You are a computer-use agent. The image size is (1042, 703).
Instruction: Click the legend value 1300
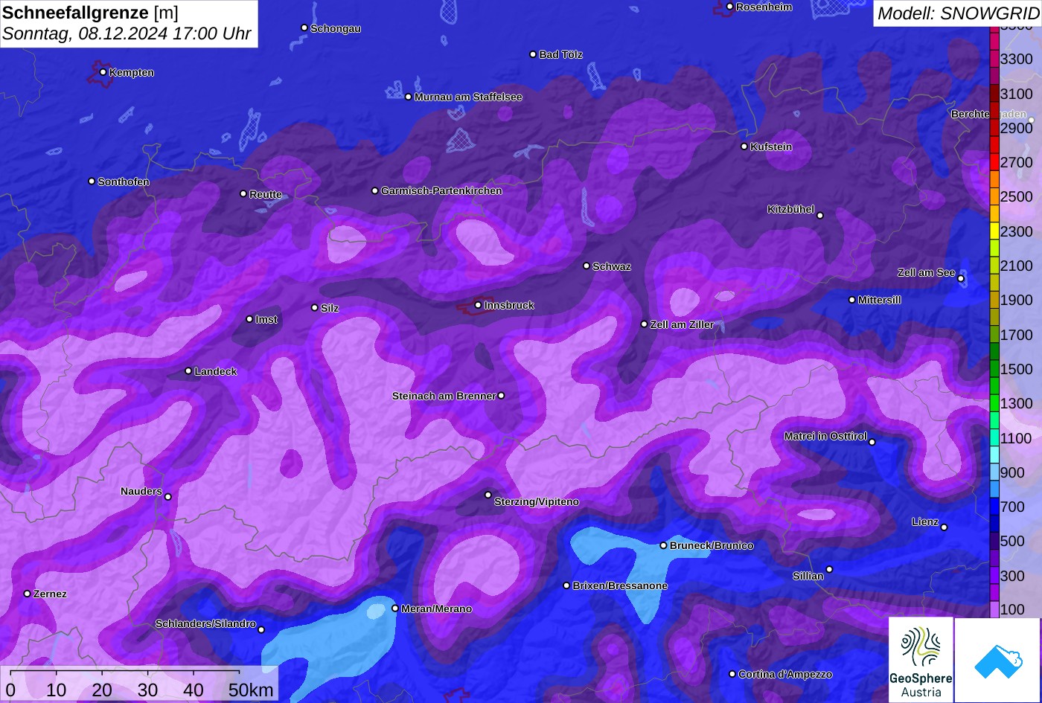point(1017,403)
